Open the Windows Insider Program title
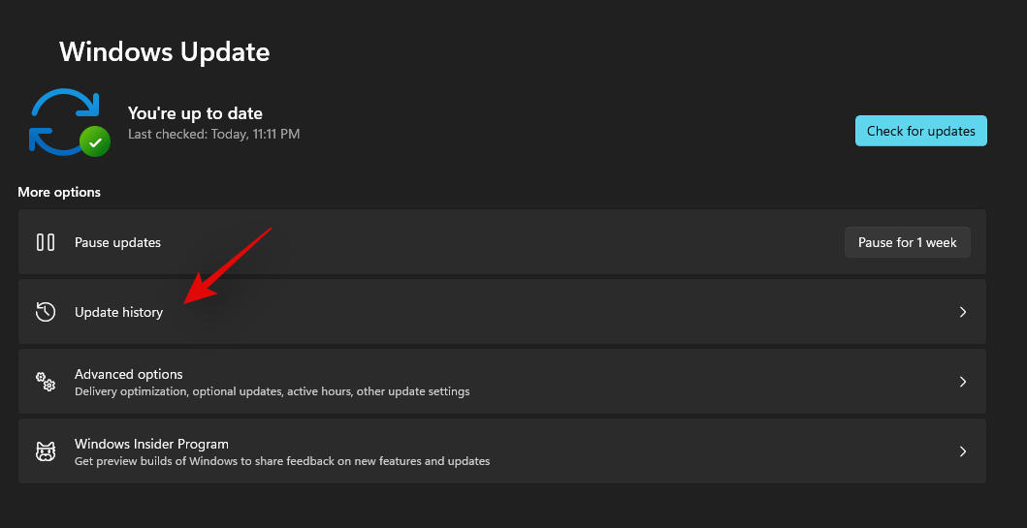 [x=151, y=444]
